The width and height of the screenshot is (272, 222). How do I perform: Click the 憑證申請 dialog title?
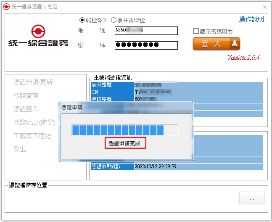[72, 107]
